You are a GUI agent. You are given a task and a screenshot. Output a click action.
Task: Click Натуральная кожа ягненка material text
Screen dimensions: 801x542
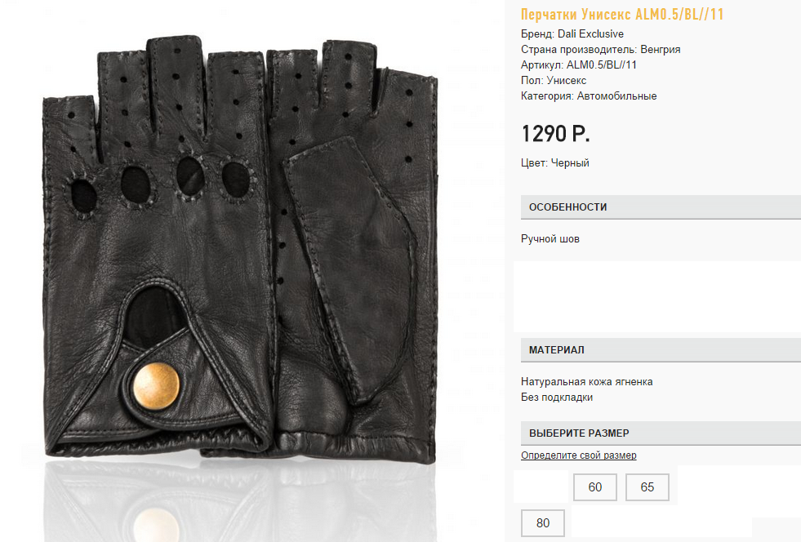pyautogui.click(x=587, y=381)
